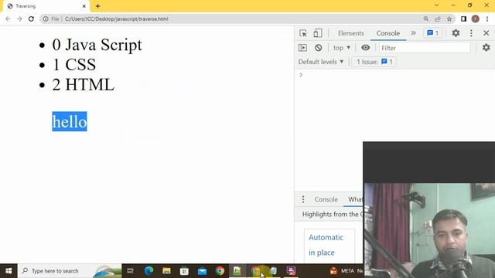Image resolution: width=495 pixels, height=278 pixels.
Task: Open the screen recorder taskbar icon
Action: pos(291,271)
